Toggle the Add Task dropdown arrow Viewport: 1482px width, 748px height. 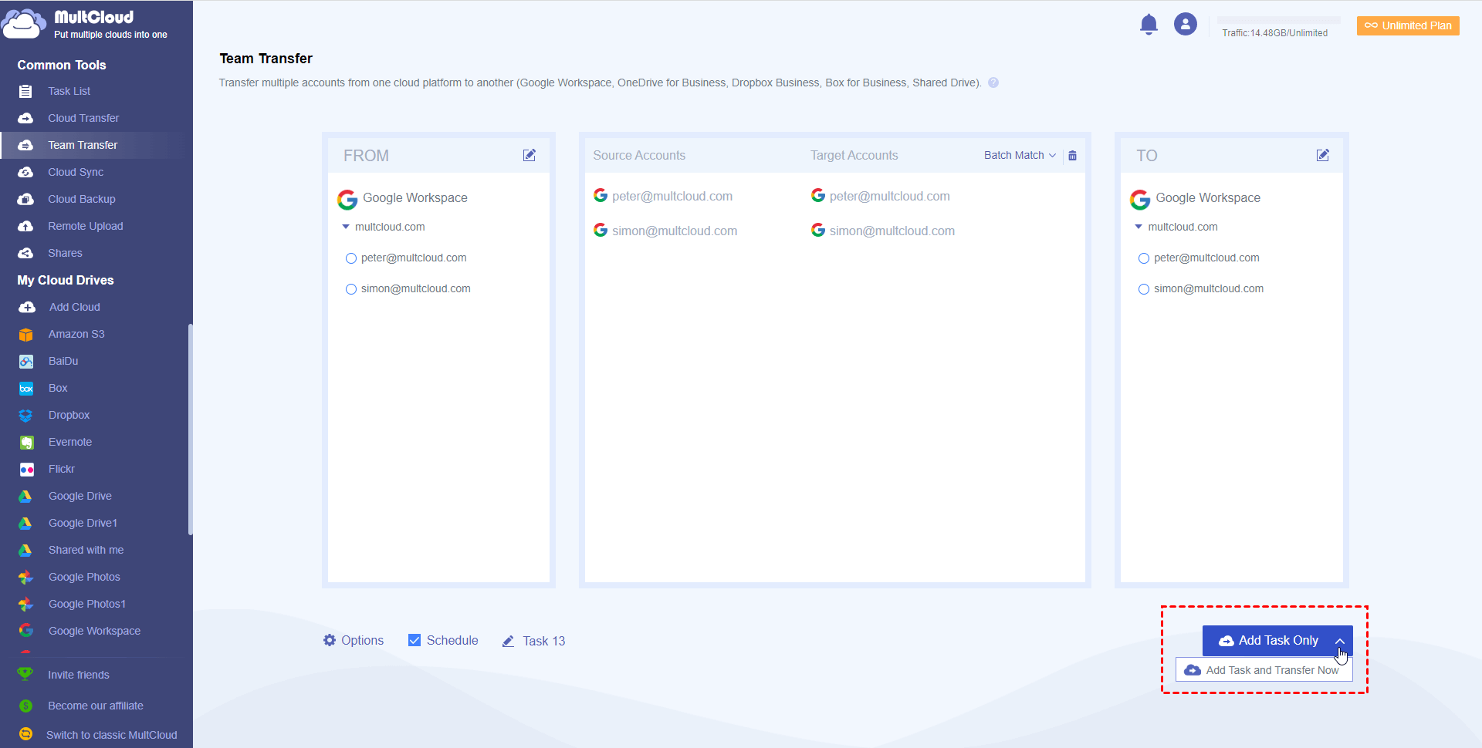pos(1340,641)
